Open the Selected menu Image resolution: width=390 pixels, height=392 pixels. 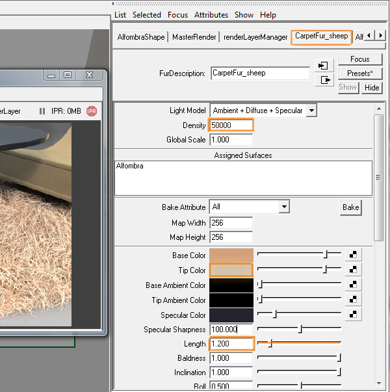click(147, 15)
